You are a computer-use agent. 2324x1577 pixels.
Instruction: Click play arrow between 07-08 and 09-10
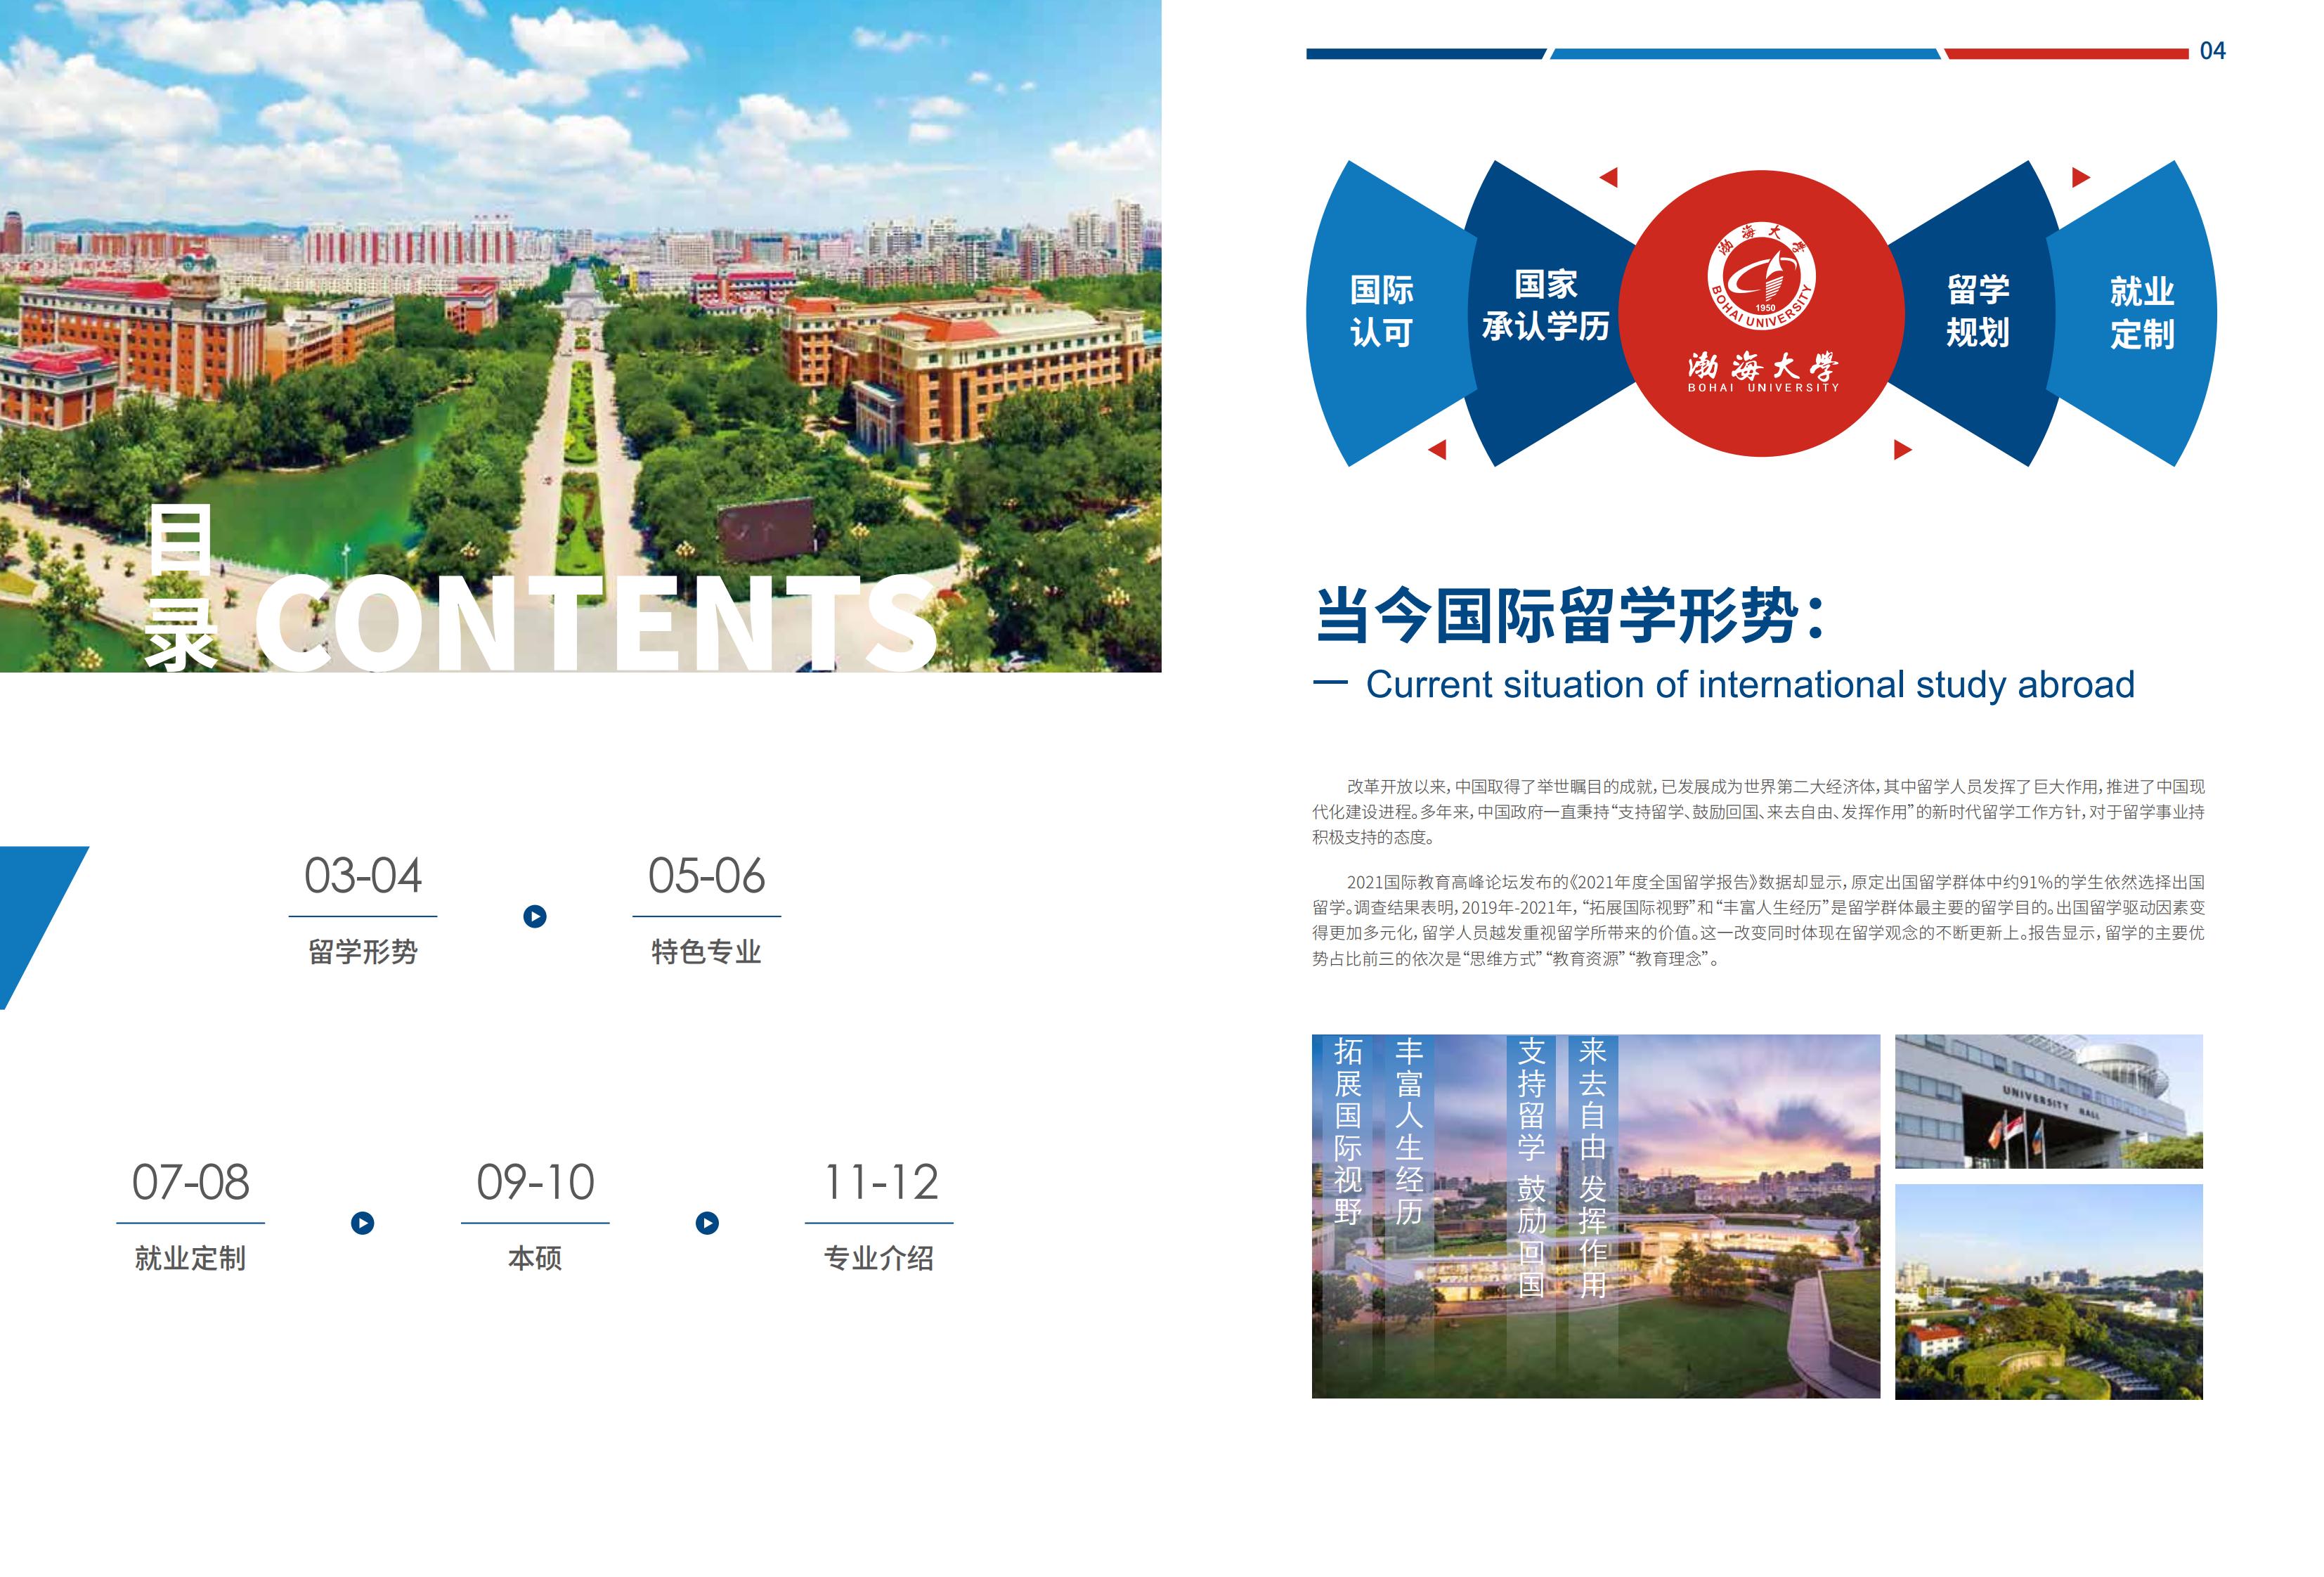363,1223
